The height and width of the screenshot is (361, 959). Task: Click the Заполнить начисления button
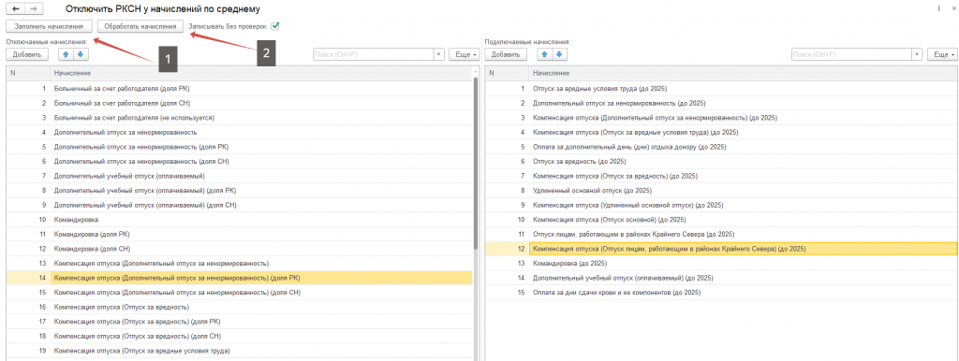coord(50,26)
